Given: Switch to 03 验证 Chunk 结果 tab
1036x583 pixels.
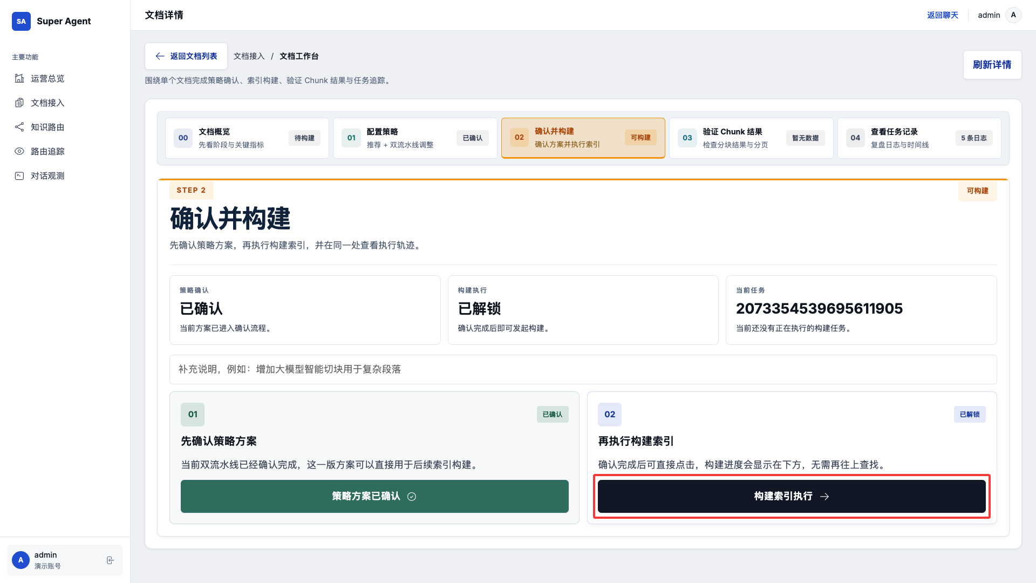Looking at the screenshot, I should 751,138.
